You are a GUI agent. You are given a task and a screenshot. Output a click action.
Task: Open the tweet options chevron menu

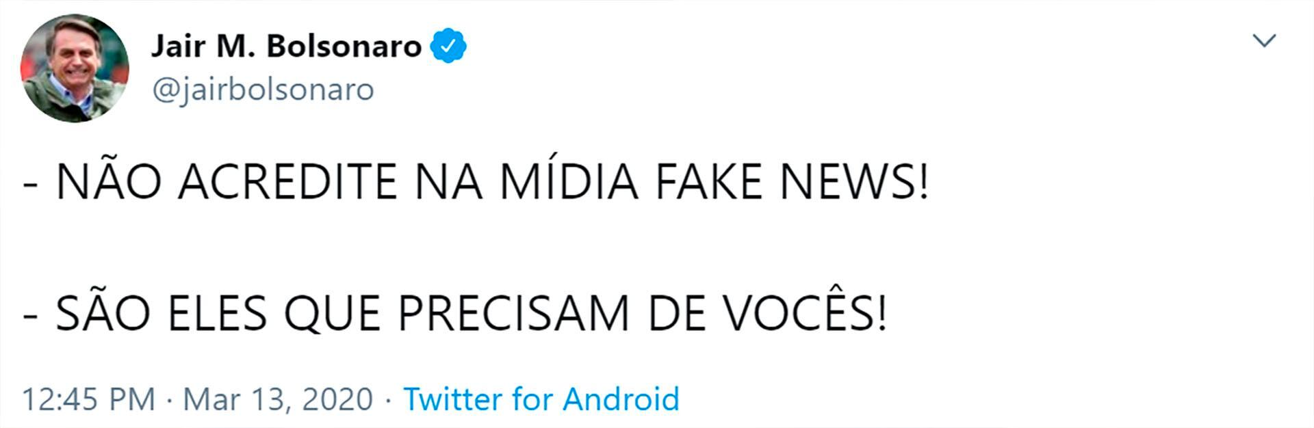point(1263,41)
